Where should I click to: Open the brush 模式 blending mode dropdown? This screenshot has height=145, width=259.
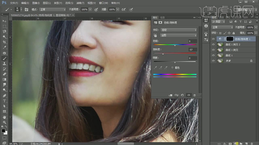(53, 10)
